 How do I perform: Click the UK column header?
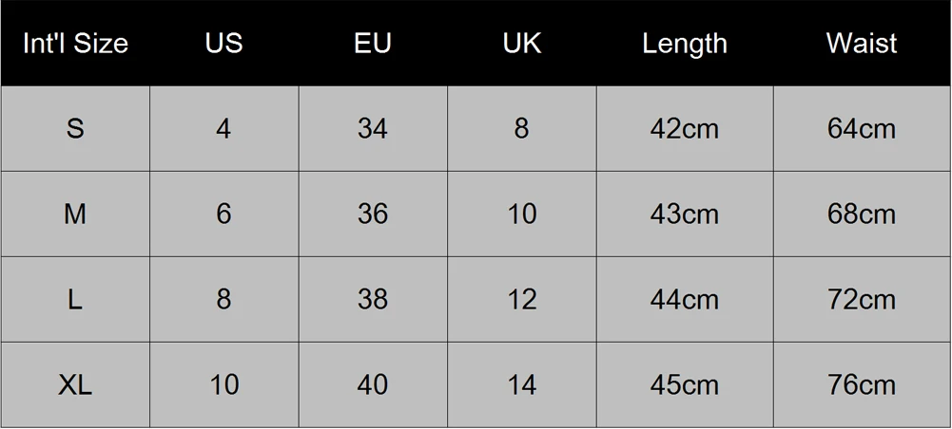click(x=521, y=44)
